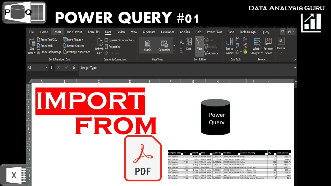Open the Account Mapping filter dropdown
Screen dimensions: 331x186
point(266,154)
